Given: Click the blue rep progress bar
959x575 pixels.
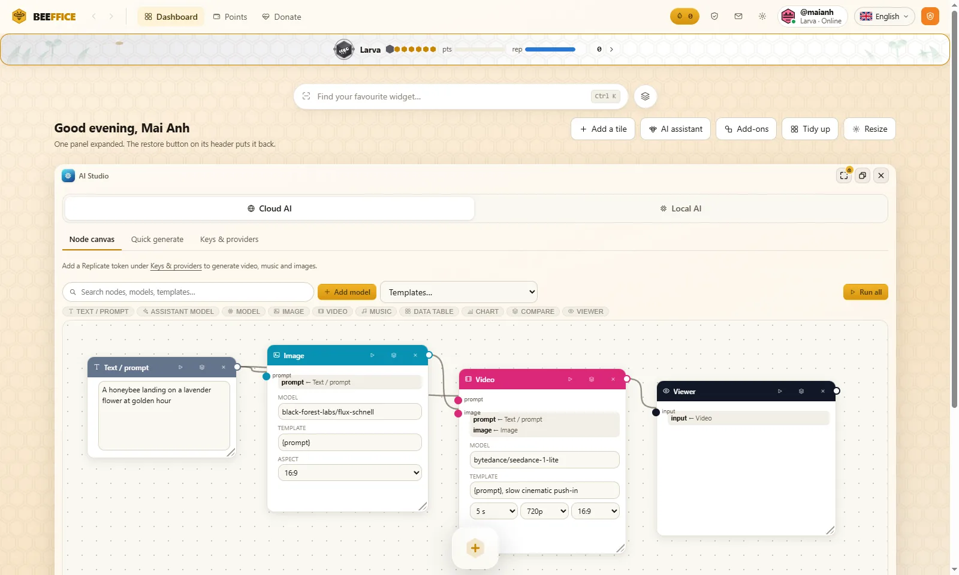Looking at the screenshot, I should click(550, 49).
